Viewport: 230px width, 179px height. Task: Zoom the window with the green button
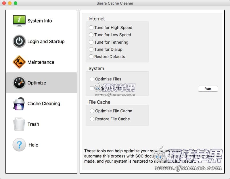coord(16,3)
